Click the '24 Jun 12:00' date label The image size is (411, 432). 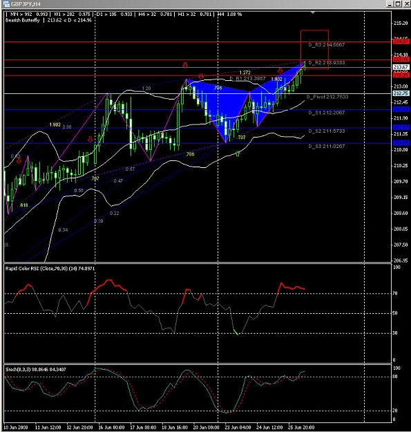tap(270, 428)
